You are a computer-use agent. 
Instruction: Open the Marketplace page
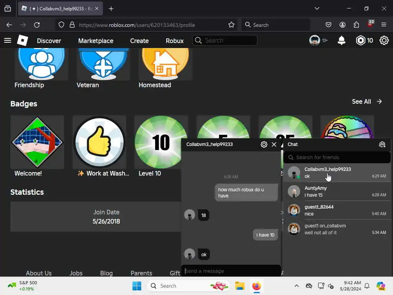click(96, 41)
